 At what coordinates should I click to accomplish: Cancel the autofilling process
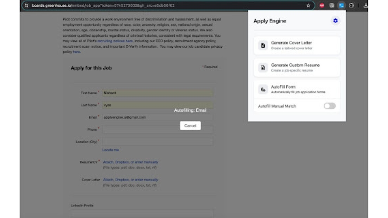click(190, 126)
